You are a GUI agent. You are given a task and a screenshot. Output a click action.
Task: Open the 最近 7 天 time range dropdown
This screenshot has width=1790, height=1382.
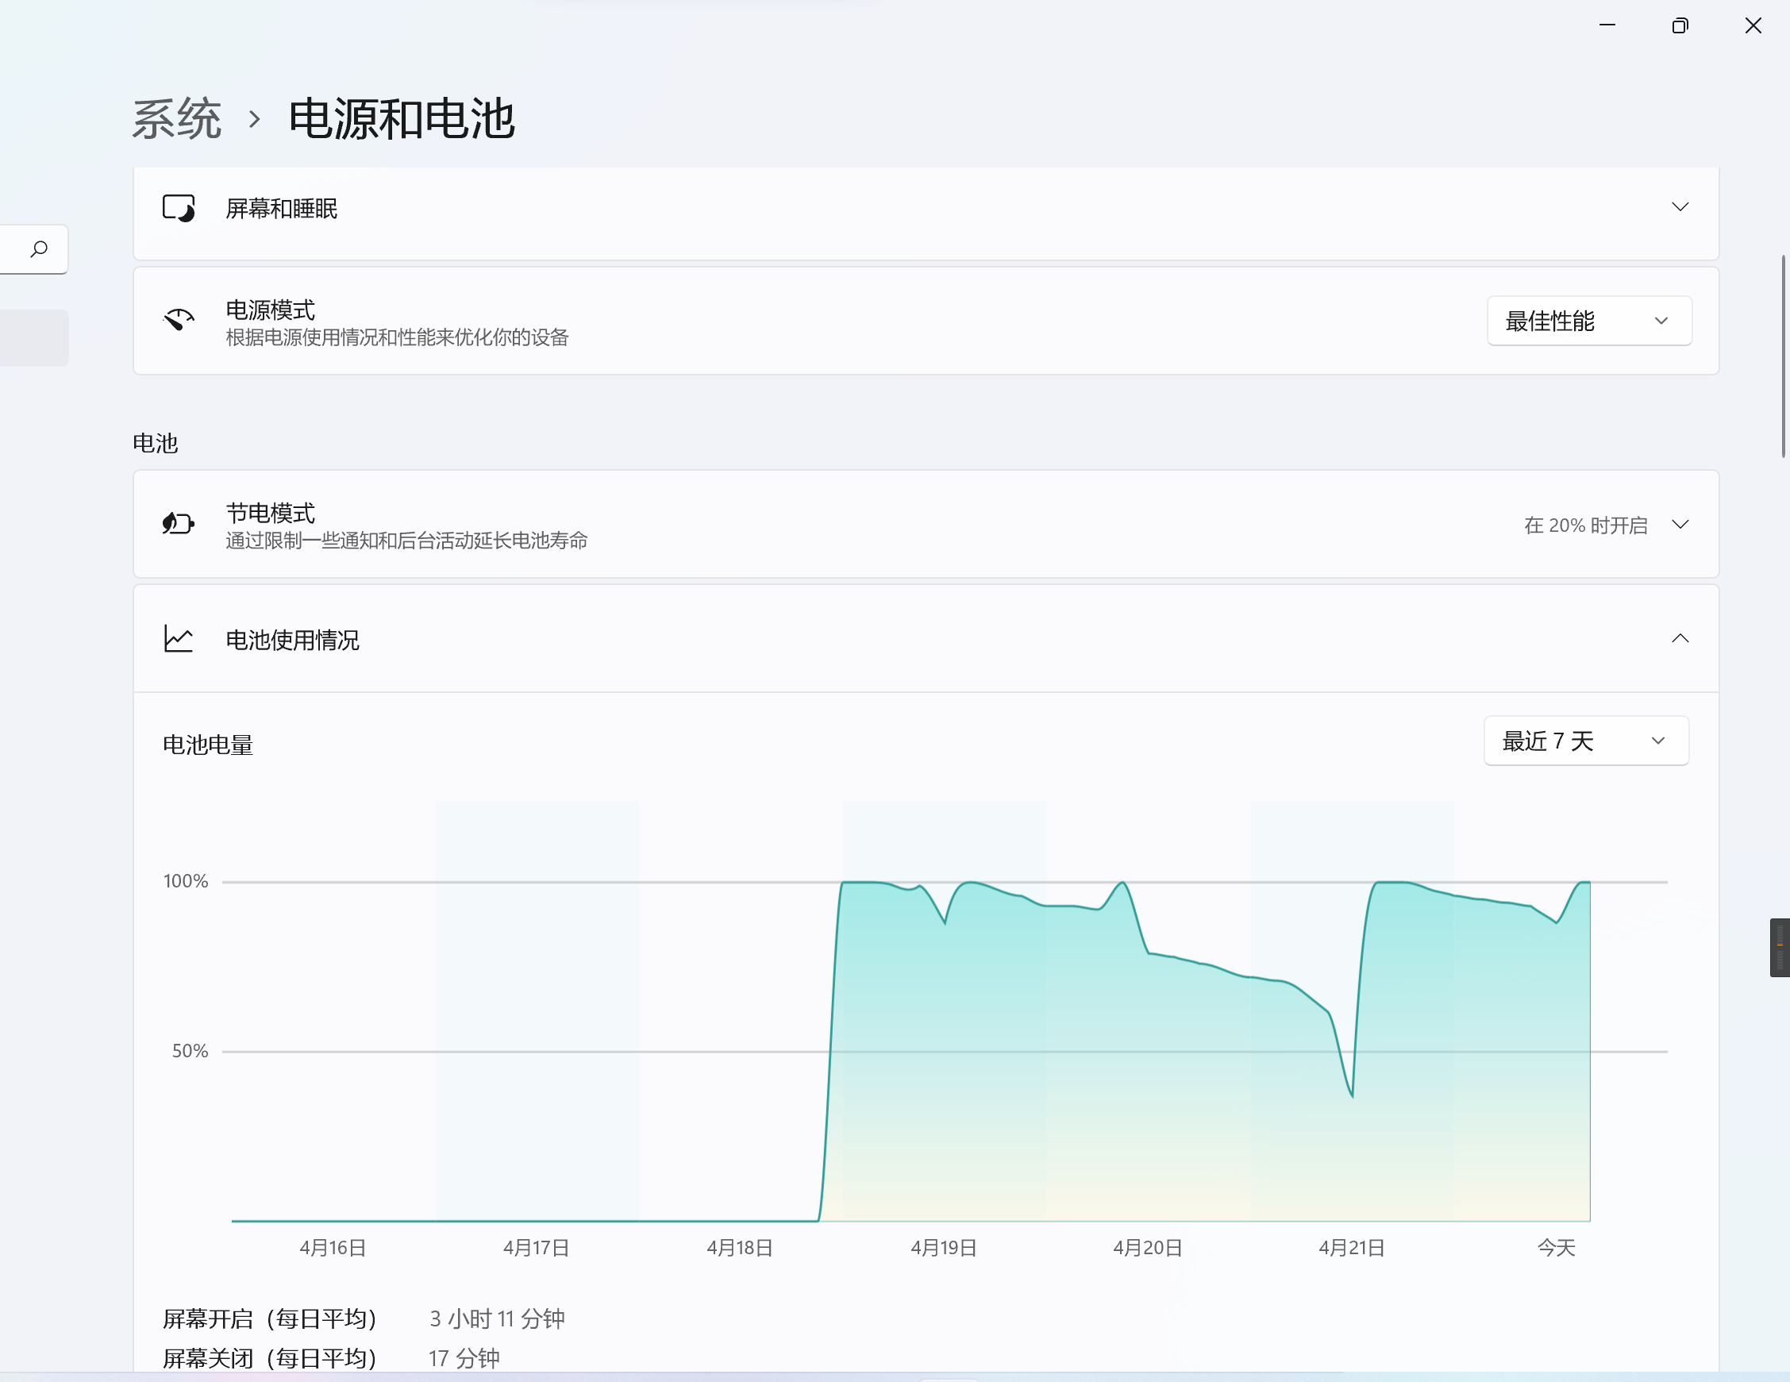[1585, 741]
